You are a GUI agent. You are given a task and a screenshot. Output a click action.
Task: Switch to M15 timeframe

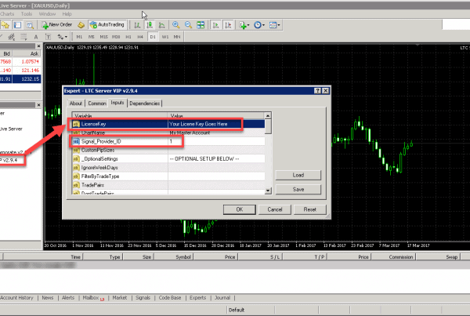pyautogui.click(x=103, y=37)
